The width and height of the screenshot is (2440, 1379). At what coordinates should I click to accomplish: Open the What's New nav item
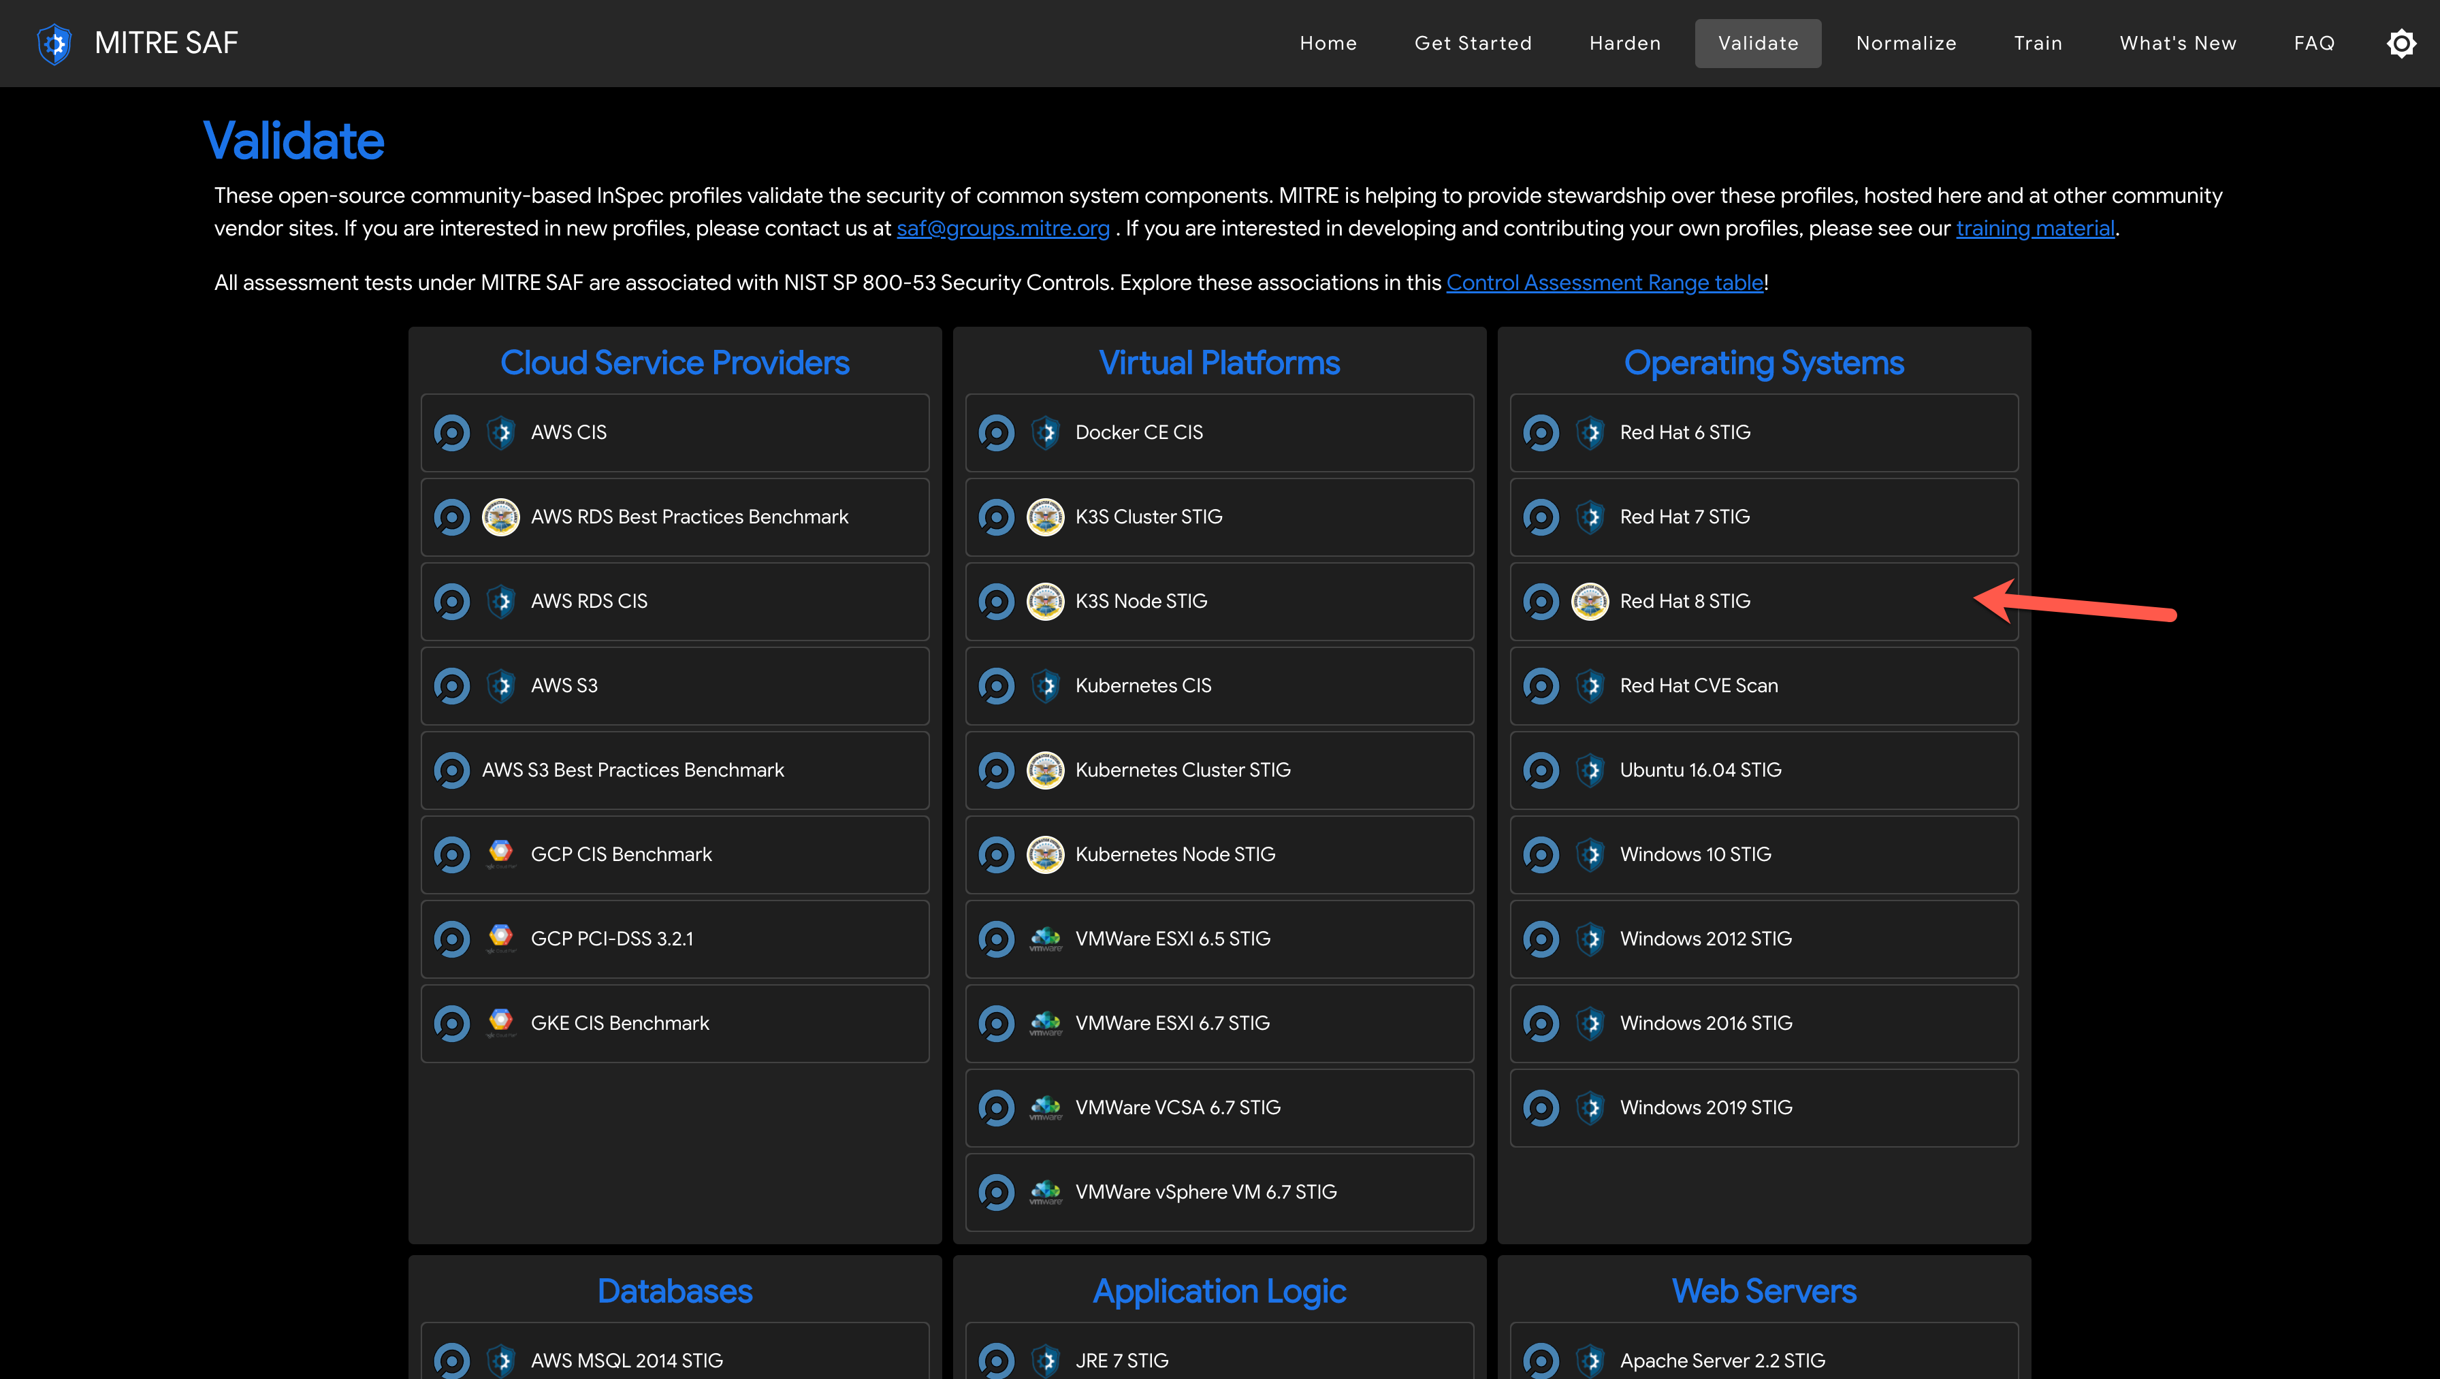tap(2178, 44)
